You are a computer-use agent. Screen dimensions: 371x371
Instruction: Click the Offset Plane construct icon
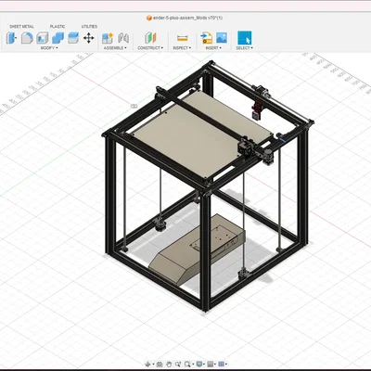coord(150,38)
